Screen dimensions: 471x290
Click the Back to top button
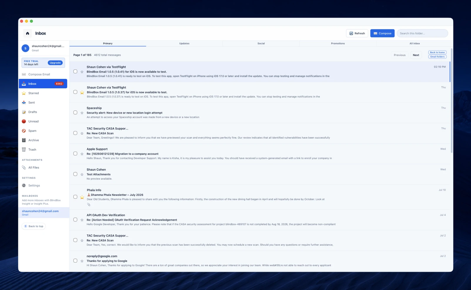coord(34,226)
